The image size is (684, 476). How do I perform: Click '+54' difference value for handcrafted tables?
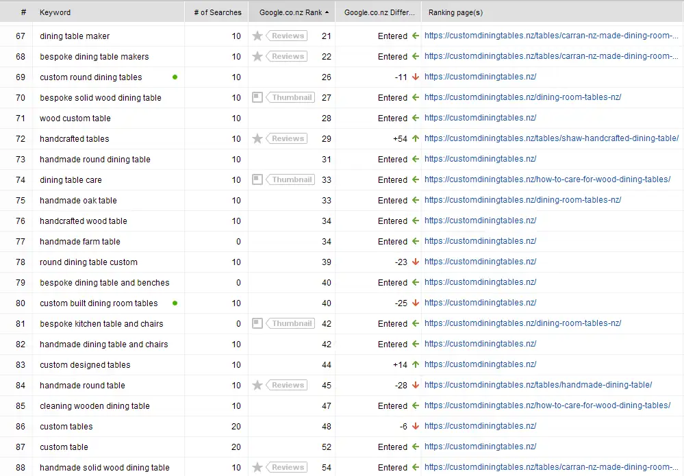click(400, 139)
